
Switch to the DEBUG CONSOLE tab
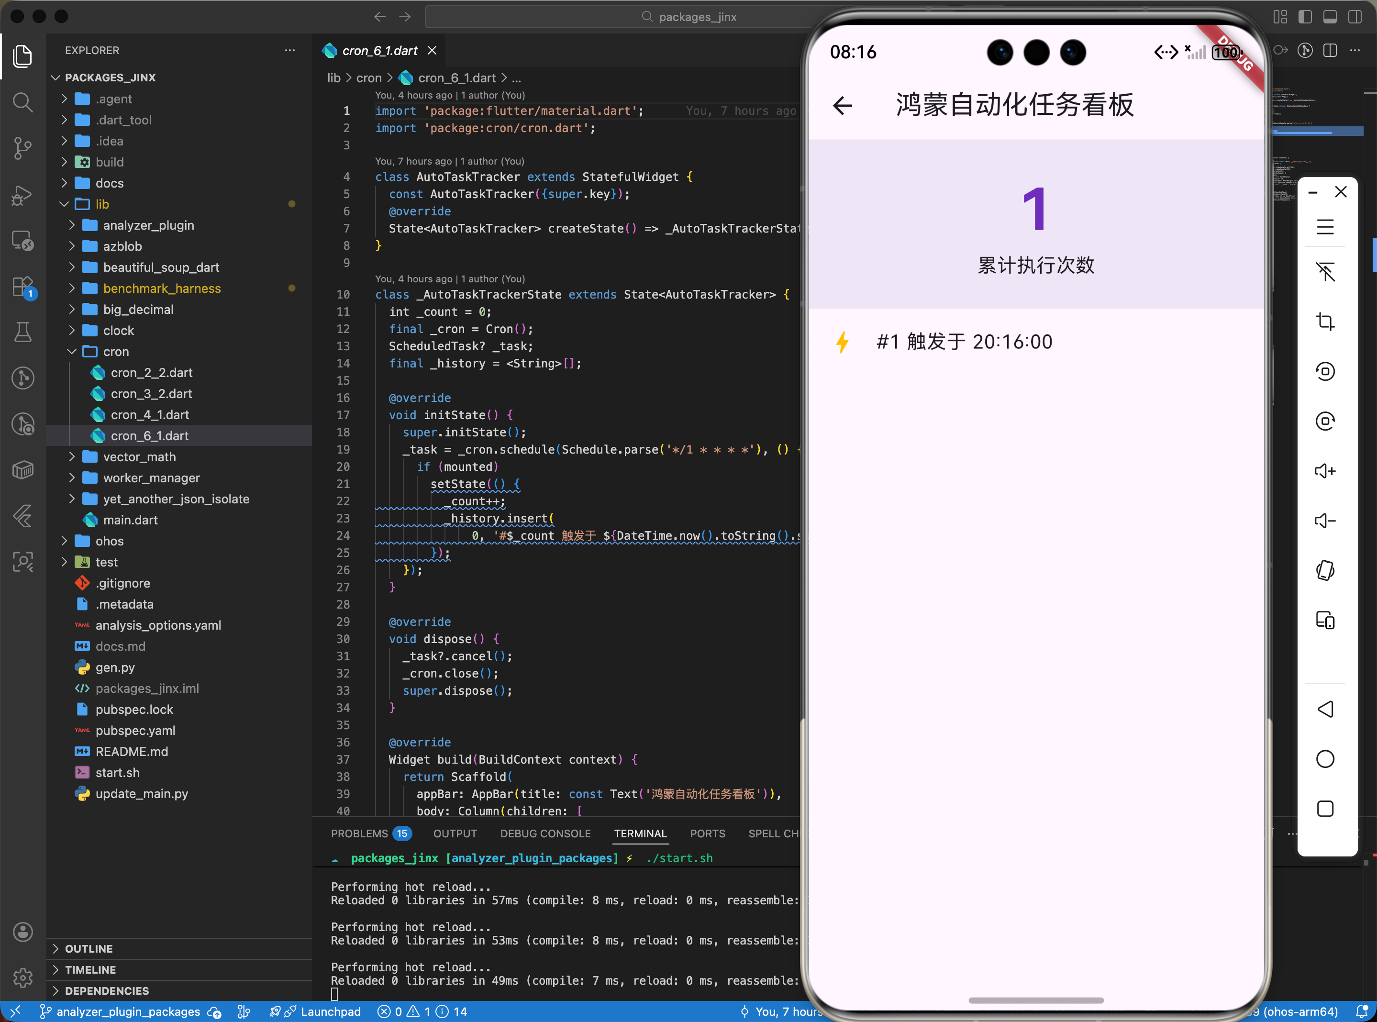[545, 833]
